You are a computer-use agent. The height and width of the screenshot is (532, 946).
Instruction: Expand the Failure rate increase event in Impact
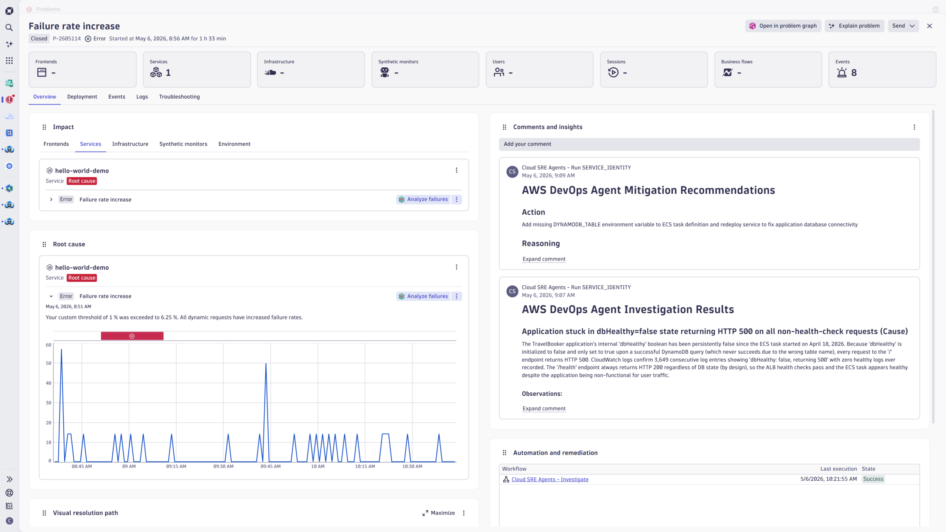(51, 199)
